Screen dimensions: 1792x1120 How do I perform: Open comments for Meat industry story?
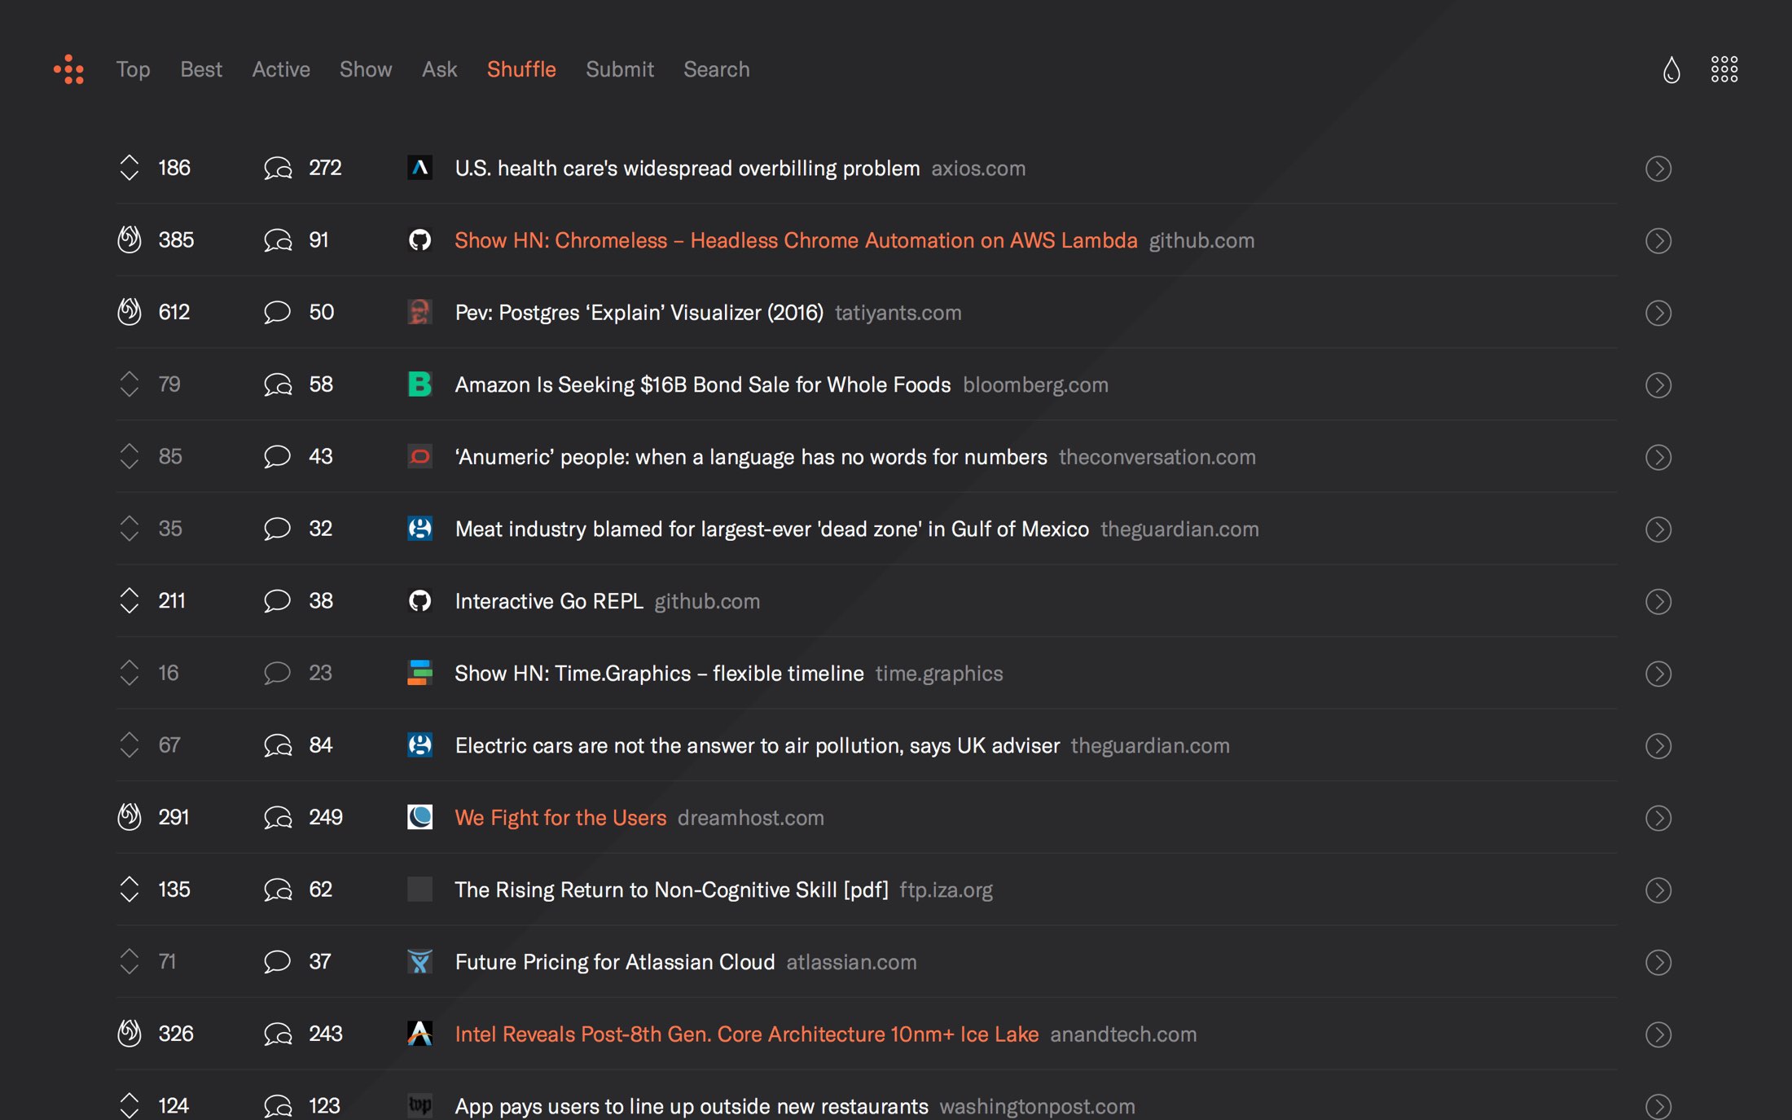tap(278, 529)
